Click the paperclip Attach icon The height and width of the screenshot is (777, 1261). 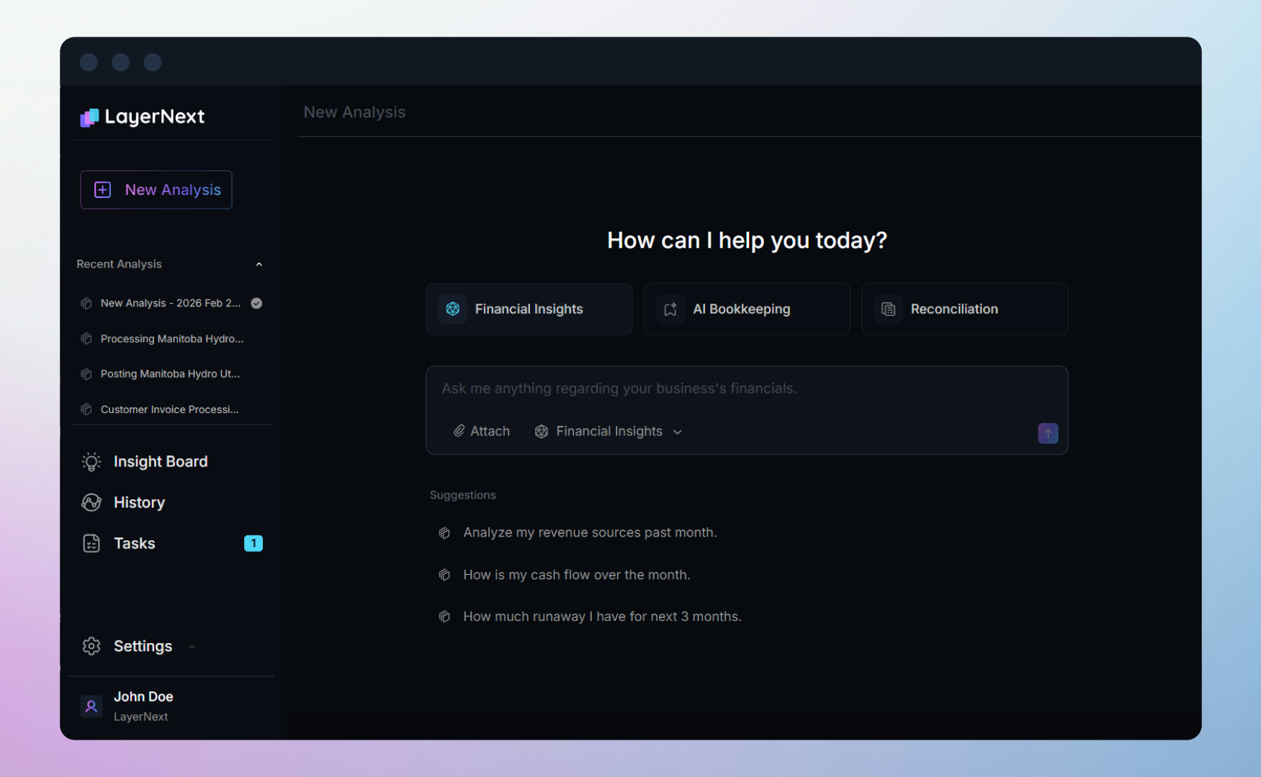[x=459, y=432]
